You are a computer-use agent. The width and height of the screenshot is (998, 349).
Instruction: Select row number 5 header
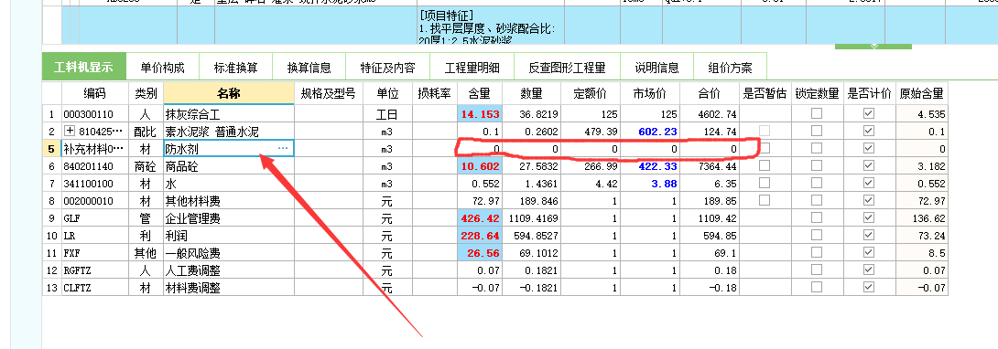click(51, 149)
